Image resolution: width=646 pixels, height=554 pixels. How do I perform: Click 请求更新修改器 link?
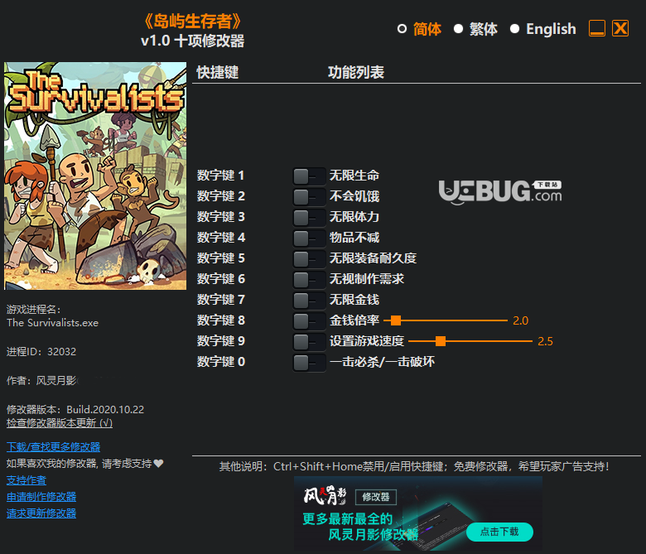(41, 513)
